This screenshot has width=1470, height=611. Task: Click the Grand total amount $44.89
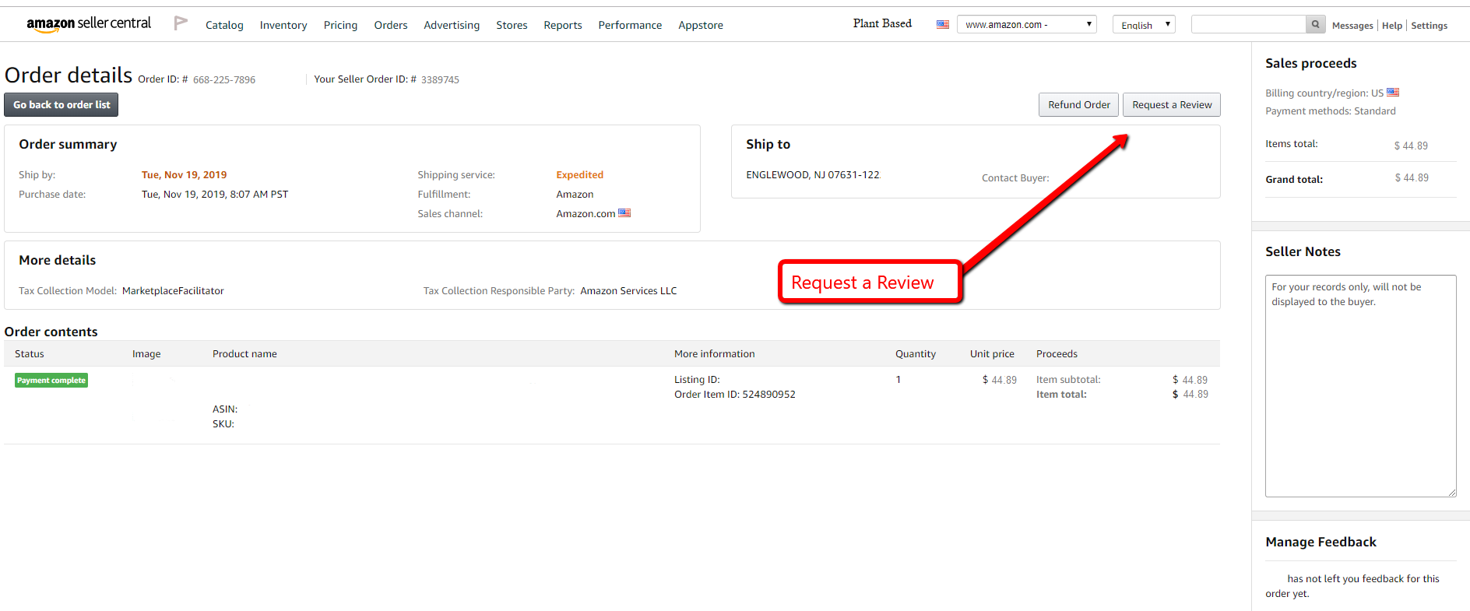click(x=1412, y=178)
